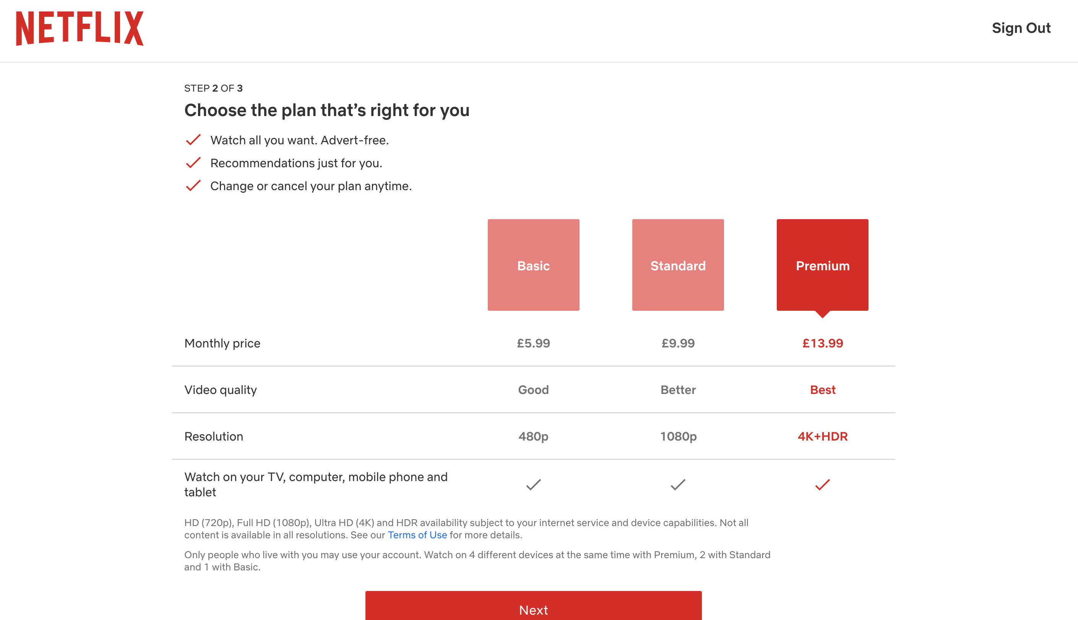Click the Standard plan £9.99 price
1078x620 pixels.
(x=678, y=343)
